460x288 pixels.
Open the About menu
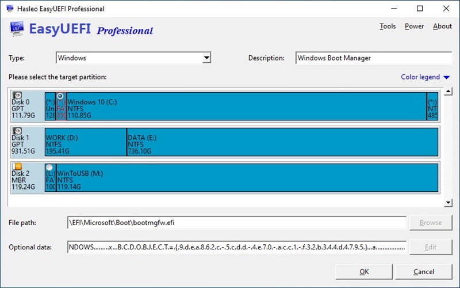442,26
